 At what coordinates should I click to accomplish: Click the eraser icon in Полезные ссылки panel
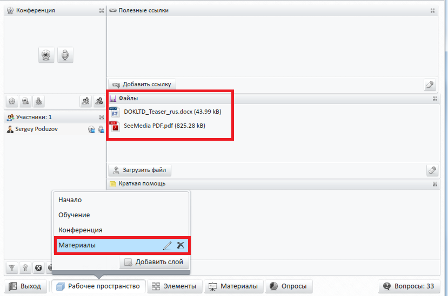(x=430, y=85)
